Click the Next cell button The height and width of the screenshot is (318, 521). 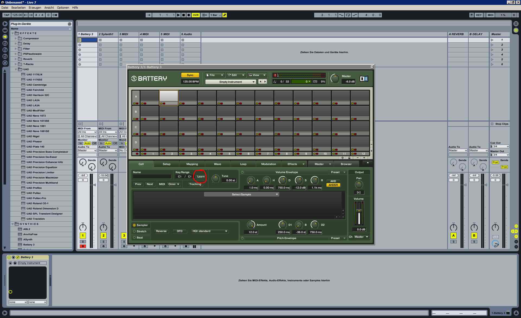click(x=150, y=184)
